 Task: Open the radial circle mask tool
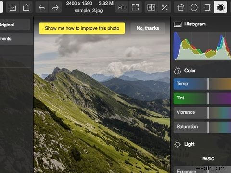(194, 7)
